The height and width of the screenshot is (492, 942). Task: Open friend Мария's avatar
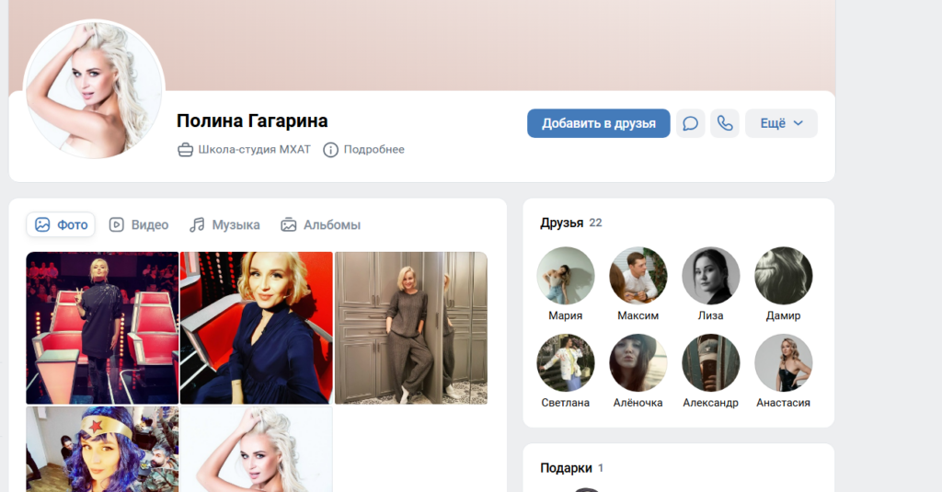point(566,276)
